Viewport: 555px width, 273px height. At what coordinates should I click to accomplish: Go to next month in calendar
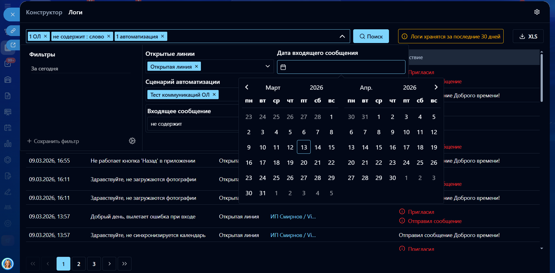click(x=436, y=87)
